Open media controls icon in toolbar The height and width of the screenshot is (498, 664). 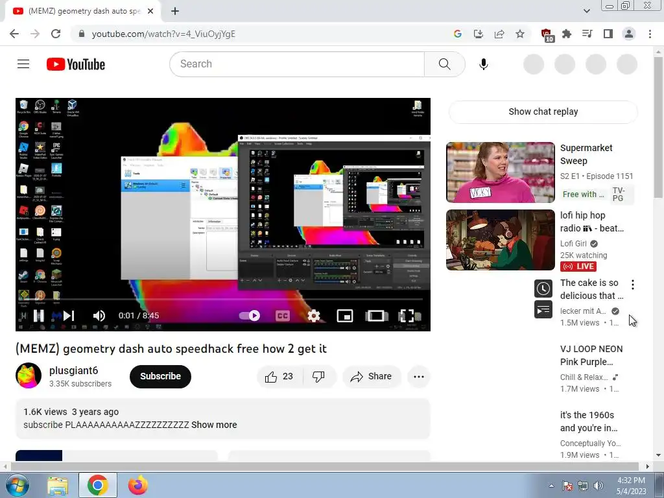[587, 34]
